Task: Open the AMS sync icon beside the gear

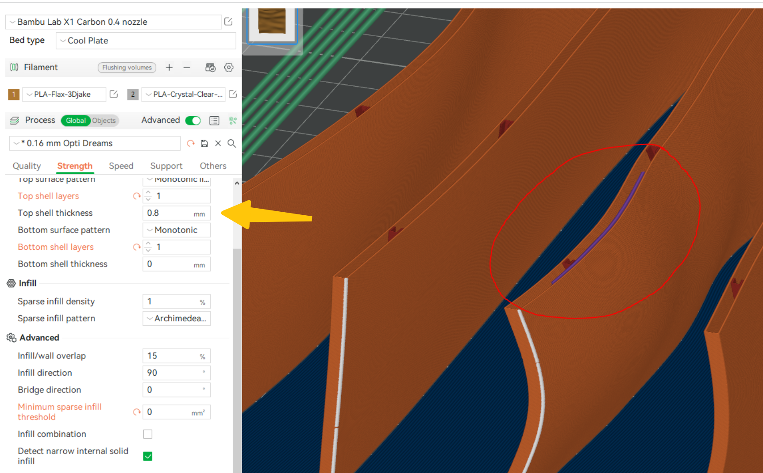Action: pos(210,67)
